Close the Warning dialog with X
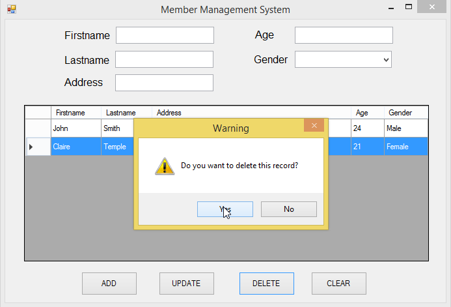Viewport: 451px width, 307px height. click(x=314, y=125)
